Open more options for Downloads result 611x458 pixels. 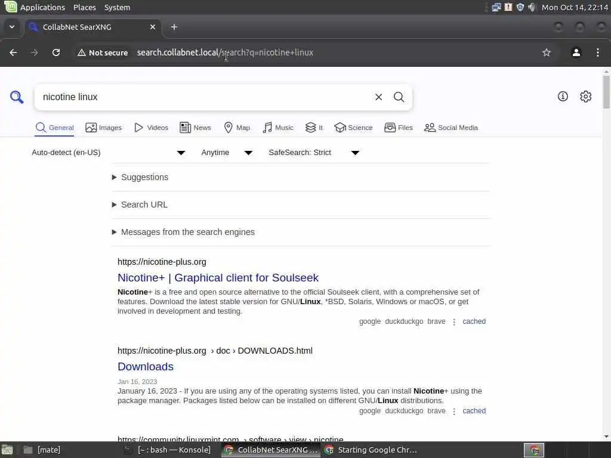(454, 411)
